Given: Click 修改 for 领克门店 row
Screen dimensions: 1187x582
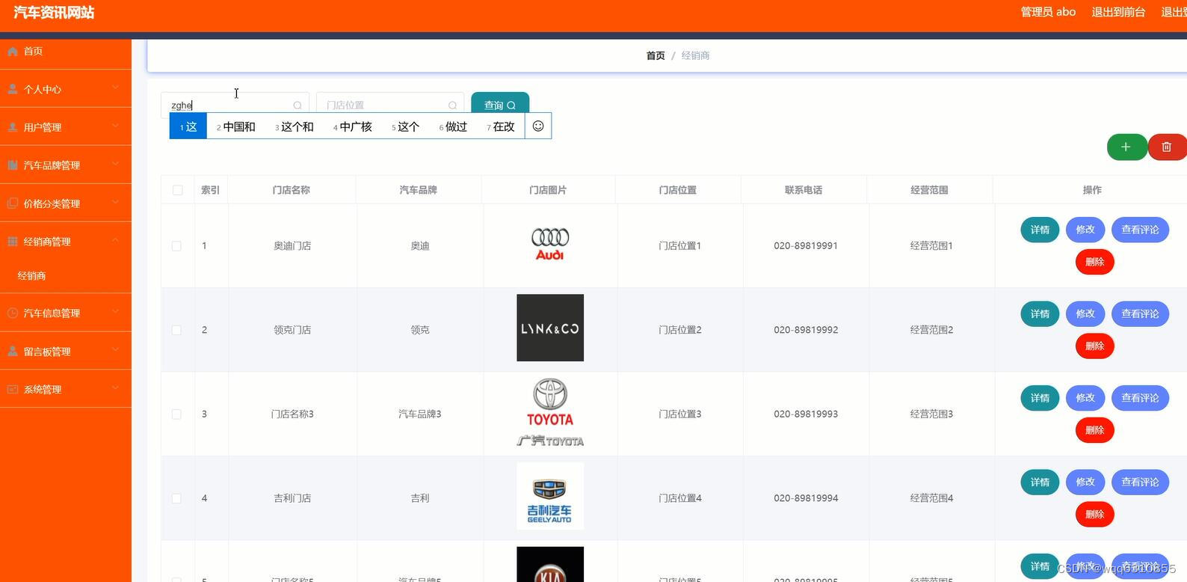Looking at the screenshot, I should click(x=1085, y=314).
